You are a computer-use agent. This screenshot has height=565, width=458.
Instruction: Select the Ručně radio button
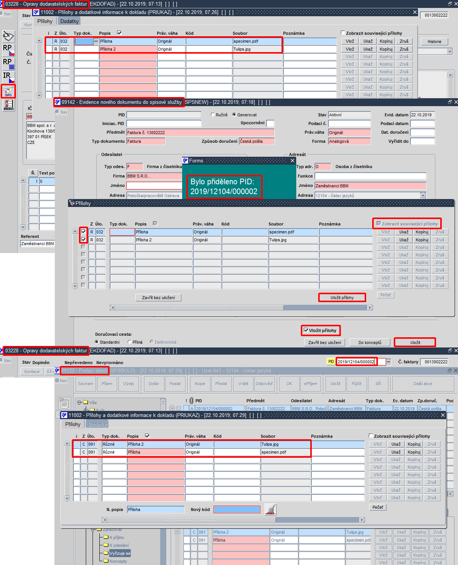click(x=213, y=114)
